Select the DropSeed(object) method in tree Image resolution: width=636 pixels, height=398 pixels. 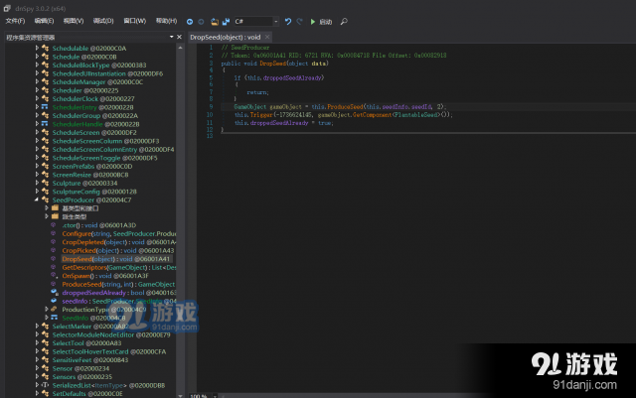115,259
